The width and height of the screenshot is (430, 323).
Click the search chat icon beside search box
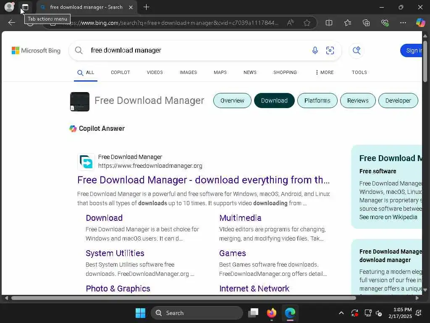(x=357, y=50)
